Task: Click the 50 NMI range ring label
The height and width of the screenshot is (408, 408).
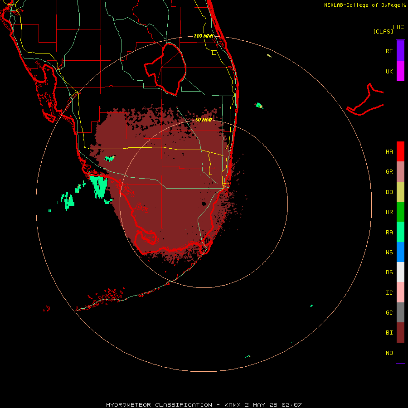Action: (x=204, y=120)
